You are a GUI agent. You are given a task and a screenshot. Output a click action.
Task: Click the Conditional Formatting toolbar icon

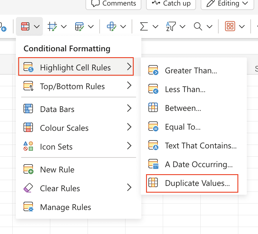click(25, 26)
